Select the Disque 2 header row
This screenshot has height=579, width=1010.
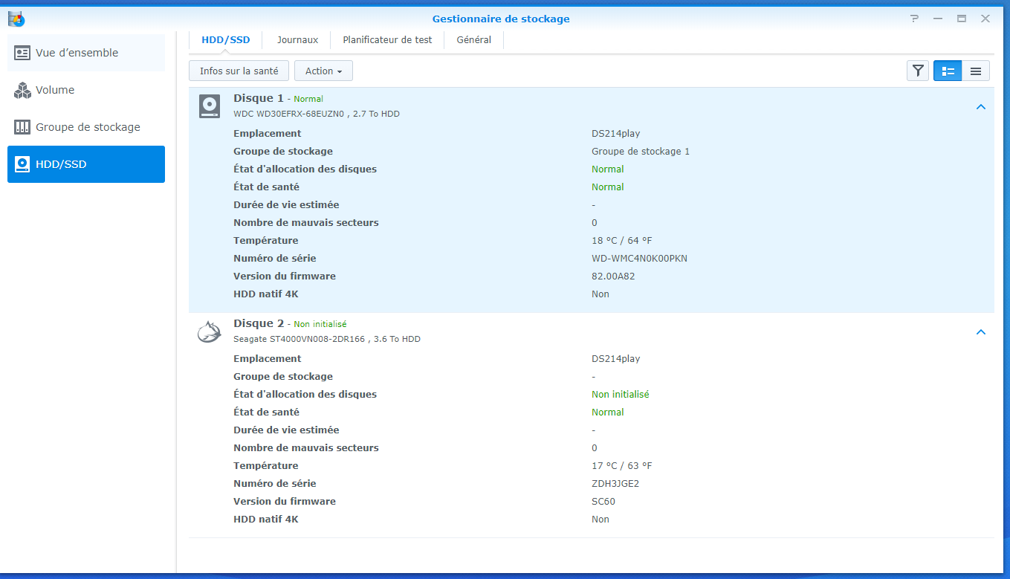pyautogui.click(x=520, y=331)
